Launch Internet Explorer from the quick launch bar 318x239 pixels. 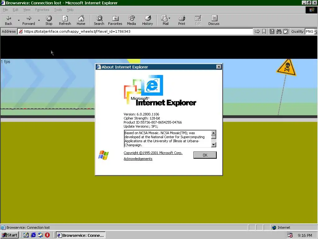[33, 235]
